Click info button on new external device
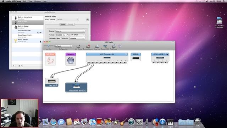227x128 pixels. [85, 91]
